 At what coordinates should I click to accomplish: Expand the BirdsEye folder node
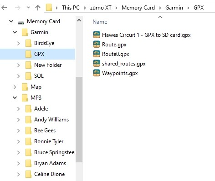point(19,43)
